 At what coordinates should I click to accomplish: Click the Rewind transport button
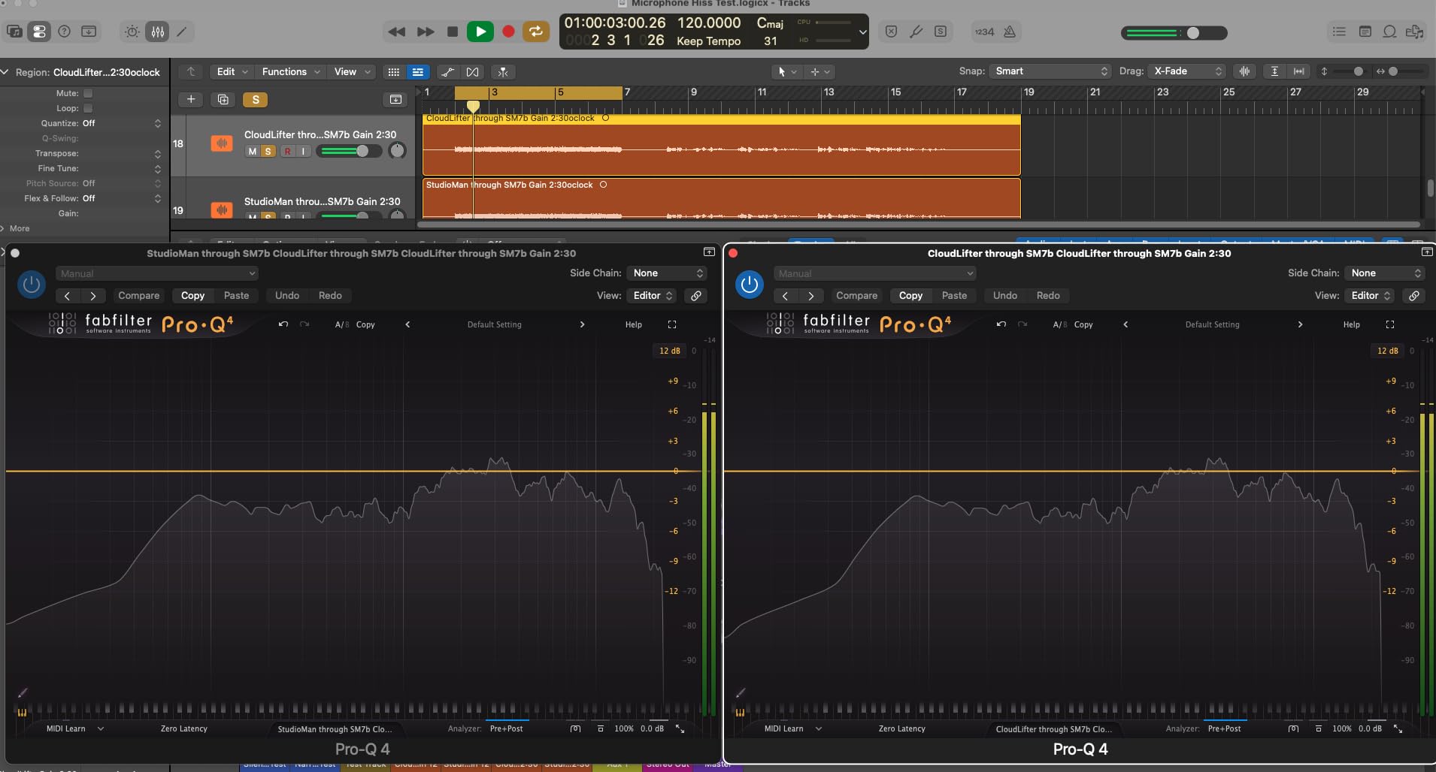[396, 32]
